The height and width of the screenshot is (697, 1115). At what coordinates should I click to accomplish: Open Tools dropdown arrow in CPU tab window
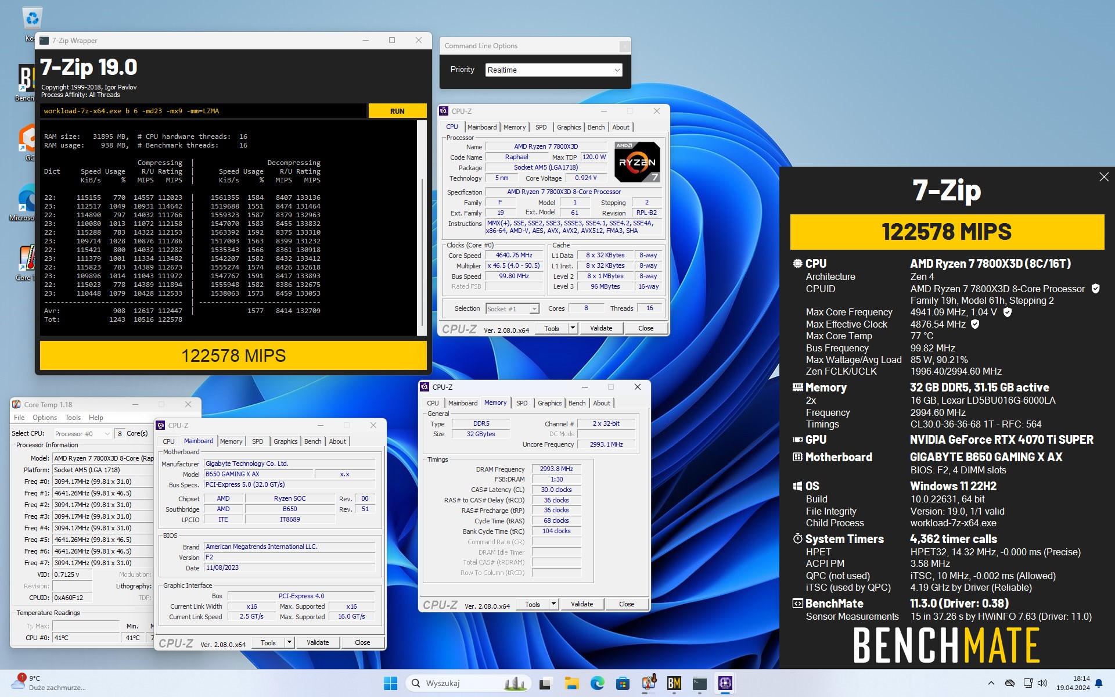pyautogui.click(x=573, y=328)
